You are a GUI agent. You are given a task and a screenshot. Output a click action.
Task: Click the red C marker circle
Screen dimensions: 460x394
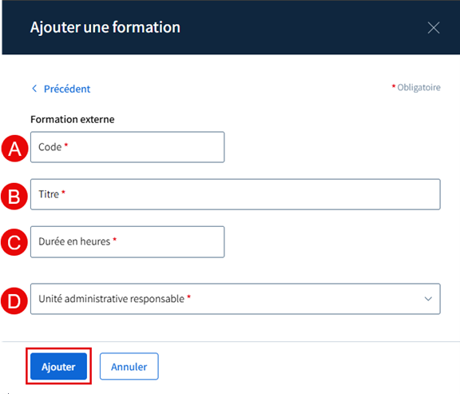pyautogui.click(x=14, y=242)
